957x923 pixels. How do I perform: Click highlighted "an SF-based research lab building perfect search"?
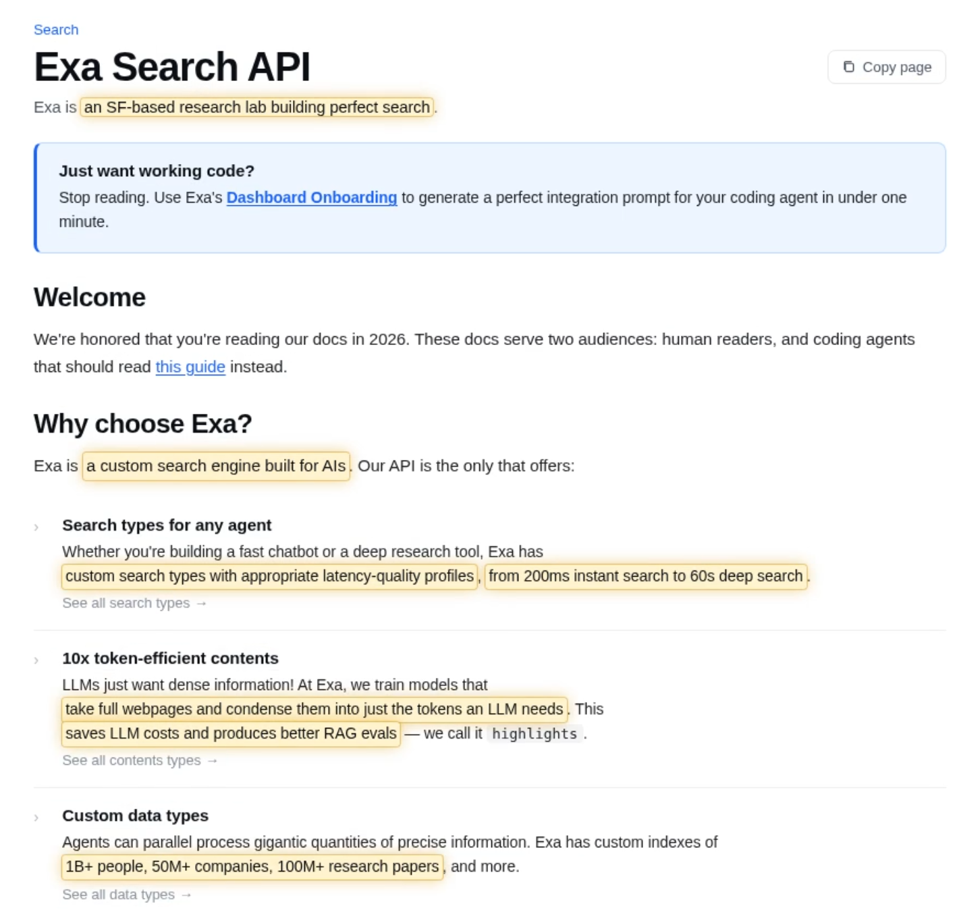(x=256, y=107)
